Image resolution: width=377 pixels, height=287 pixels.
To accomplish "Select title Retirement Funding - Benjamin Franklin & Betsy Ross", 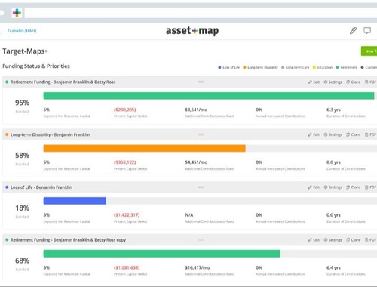I will (63, 82).
